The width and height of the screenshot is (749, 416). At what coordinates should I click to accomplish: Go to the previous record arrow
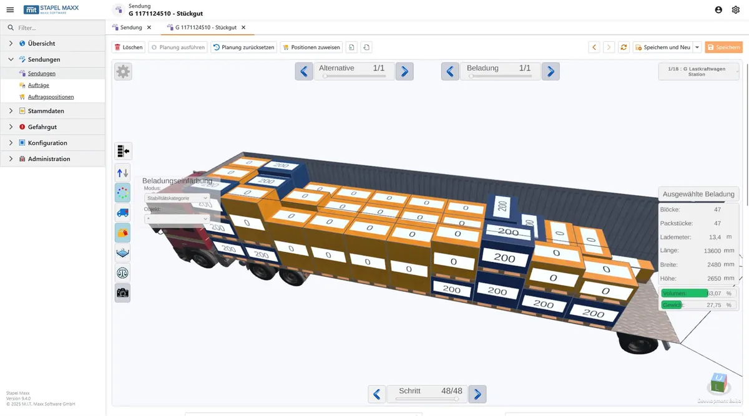(x=594, y=47)
